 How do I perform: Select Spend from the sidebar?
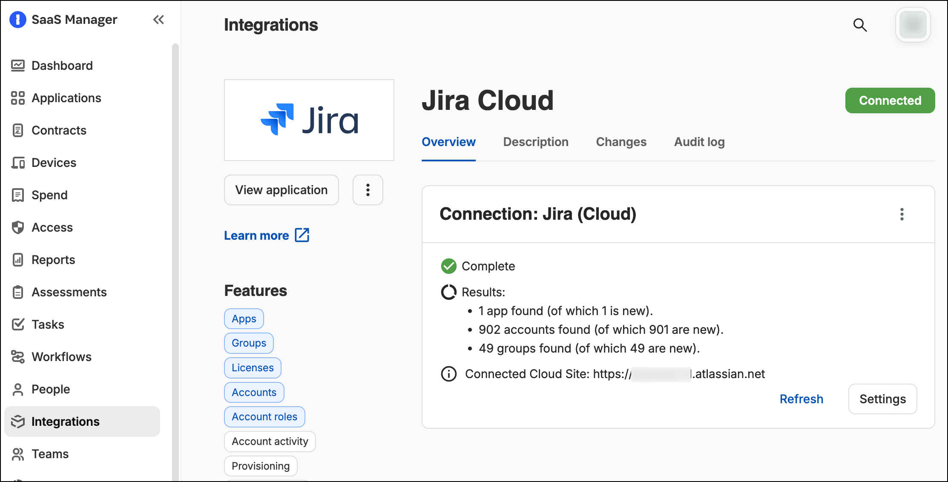49,195
